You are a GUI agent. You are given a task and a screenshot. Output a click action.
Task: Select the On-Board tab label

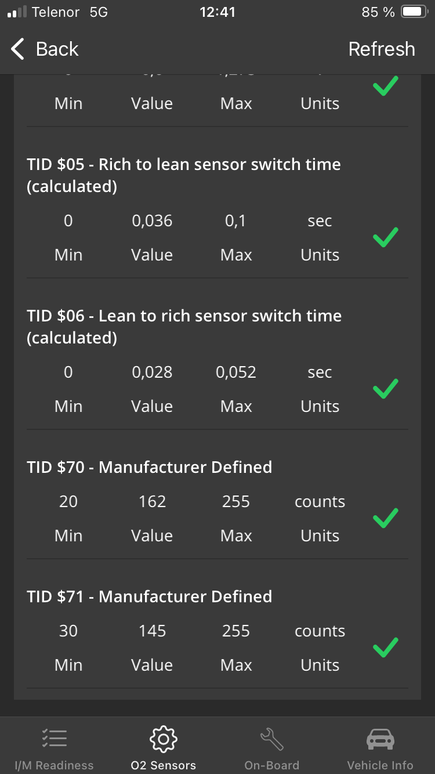(x=271, y=765)
